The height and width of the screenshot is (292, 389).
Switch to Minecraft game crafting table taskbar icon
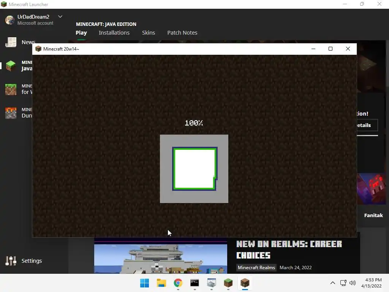[245, 283]
